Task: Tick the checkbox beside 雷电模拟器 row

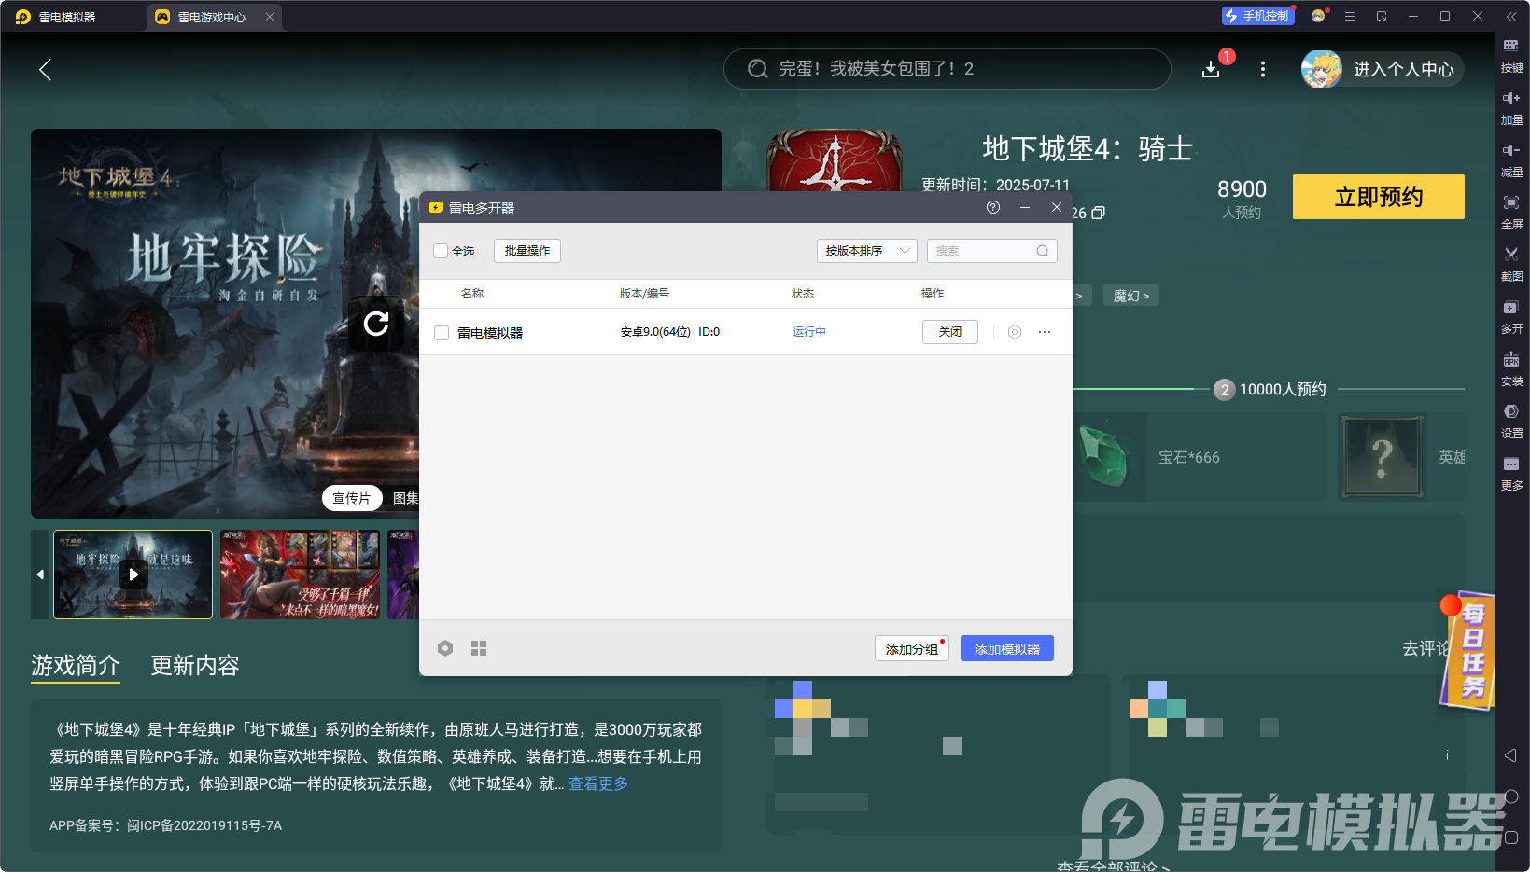Action: pos(442,333)
